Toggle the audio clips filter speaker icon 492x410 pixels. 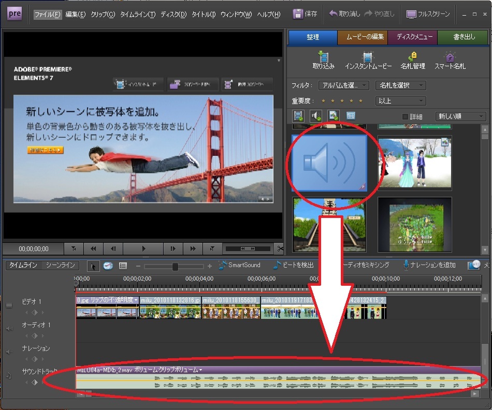point(315,116)
